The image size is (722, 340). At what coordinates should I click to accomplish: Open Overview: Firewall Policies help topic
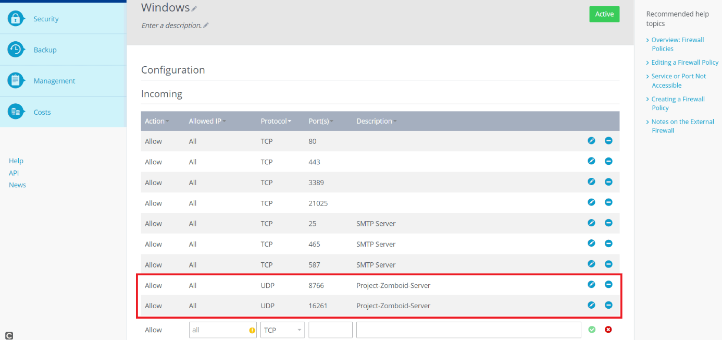(678, 44)
